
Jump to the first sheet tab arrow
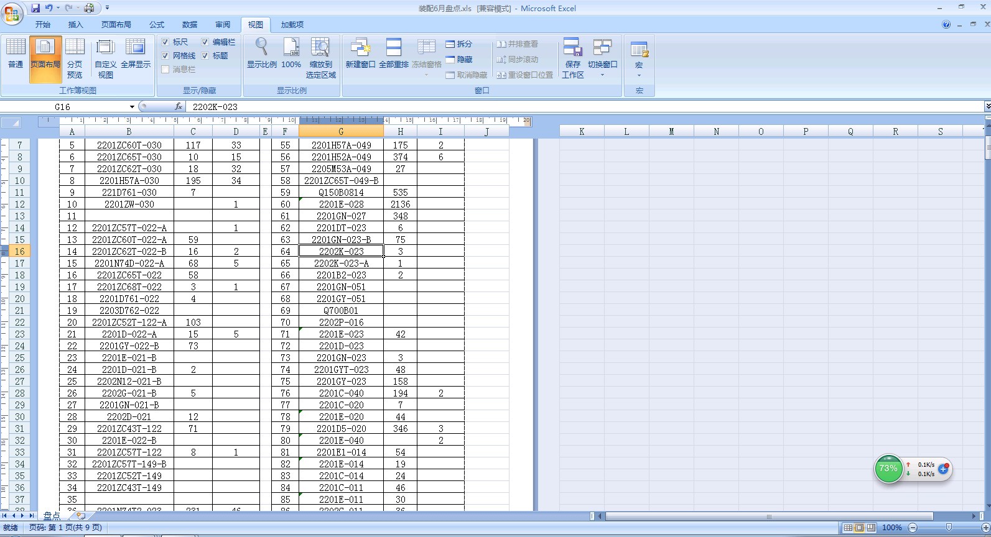[x=5, y=516]
